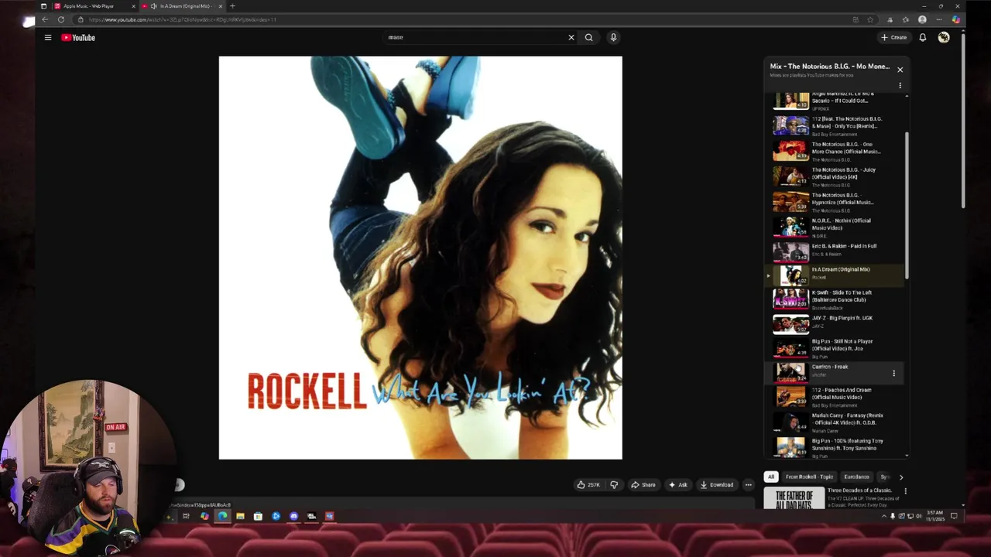Like the video with thumbs up

point(588,485)
